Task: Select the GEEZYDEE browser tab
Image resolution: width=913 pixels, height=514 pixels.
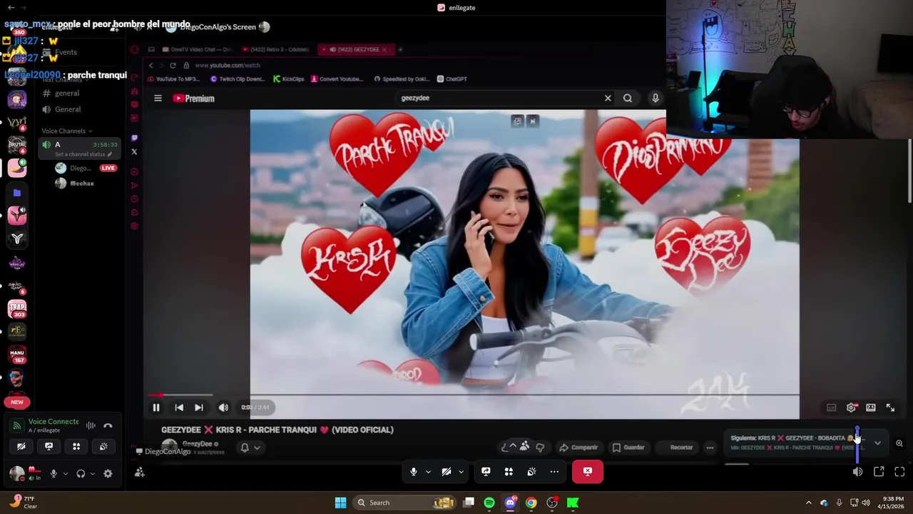Action: (355, 49)
